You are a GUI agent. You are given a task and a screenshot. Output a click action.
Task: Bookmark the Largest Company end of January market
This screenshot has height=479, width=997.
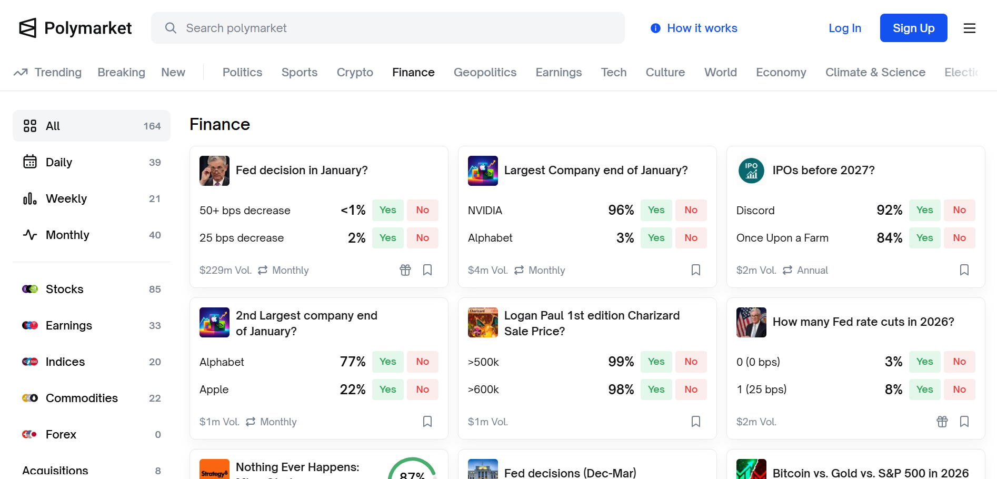click(696, 270)
